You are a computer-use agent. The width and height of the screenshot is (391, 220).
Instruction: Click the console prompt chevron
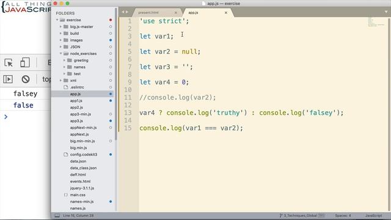tap(6, 117)
